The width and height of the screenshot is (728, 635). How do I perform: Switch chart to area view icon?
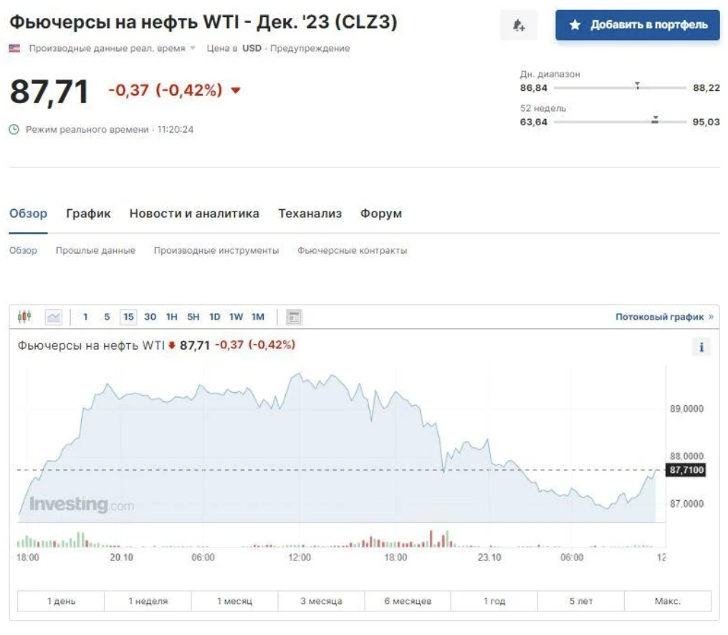click(54, 317)
